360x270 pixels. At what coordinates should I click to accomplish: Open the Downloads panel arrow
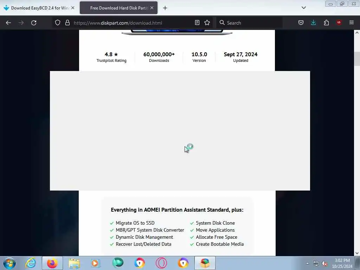(313, 22)
